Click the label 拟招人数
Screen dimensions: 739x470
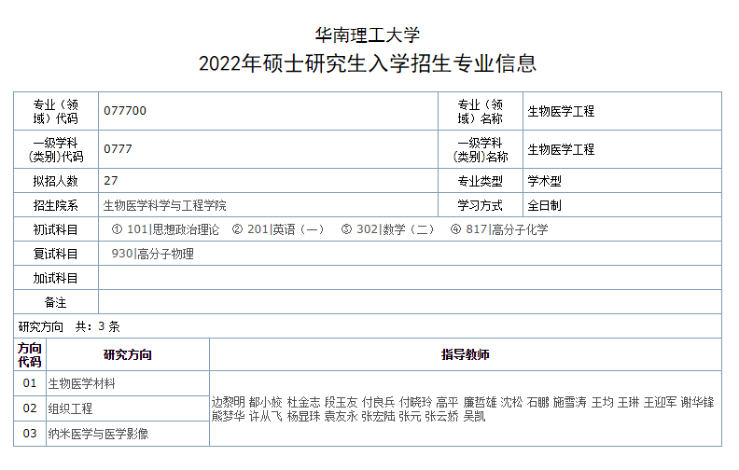tap(56, 181)
